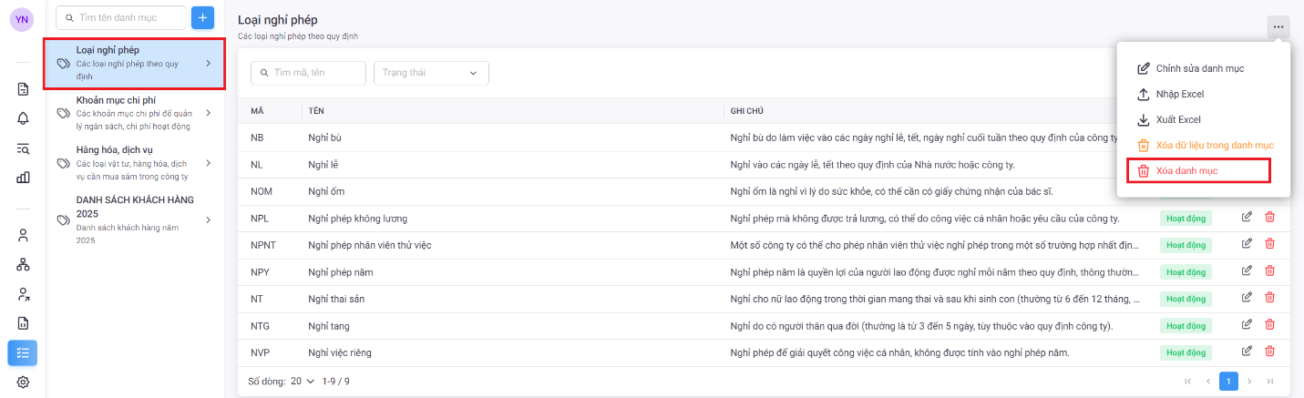Viewport: 1304px width, 398px height.
Task: Click the blue plus add category button
Action: click(x=202, y=17)
